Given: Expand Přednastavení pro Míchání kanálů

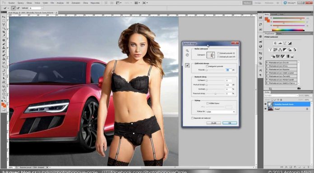Looking at the screenshot, I should tap(267, 80).
